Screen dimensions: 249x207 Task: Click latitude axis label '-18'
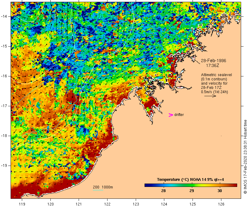(x=4, y=136)
